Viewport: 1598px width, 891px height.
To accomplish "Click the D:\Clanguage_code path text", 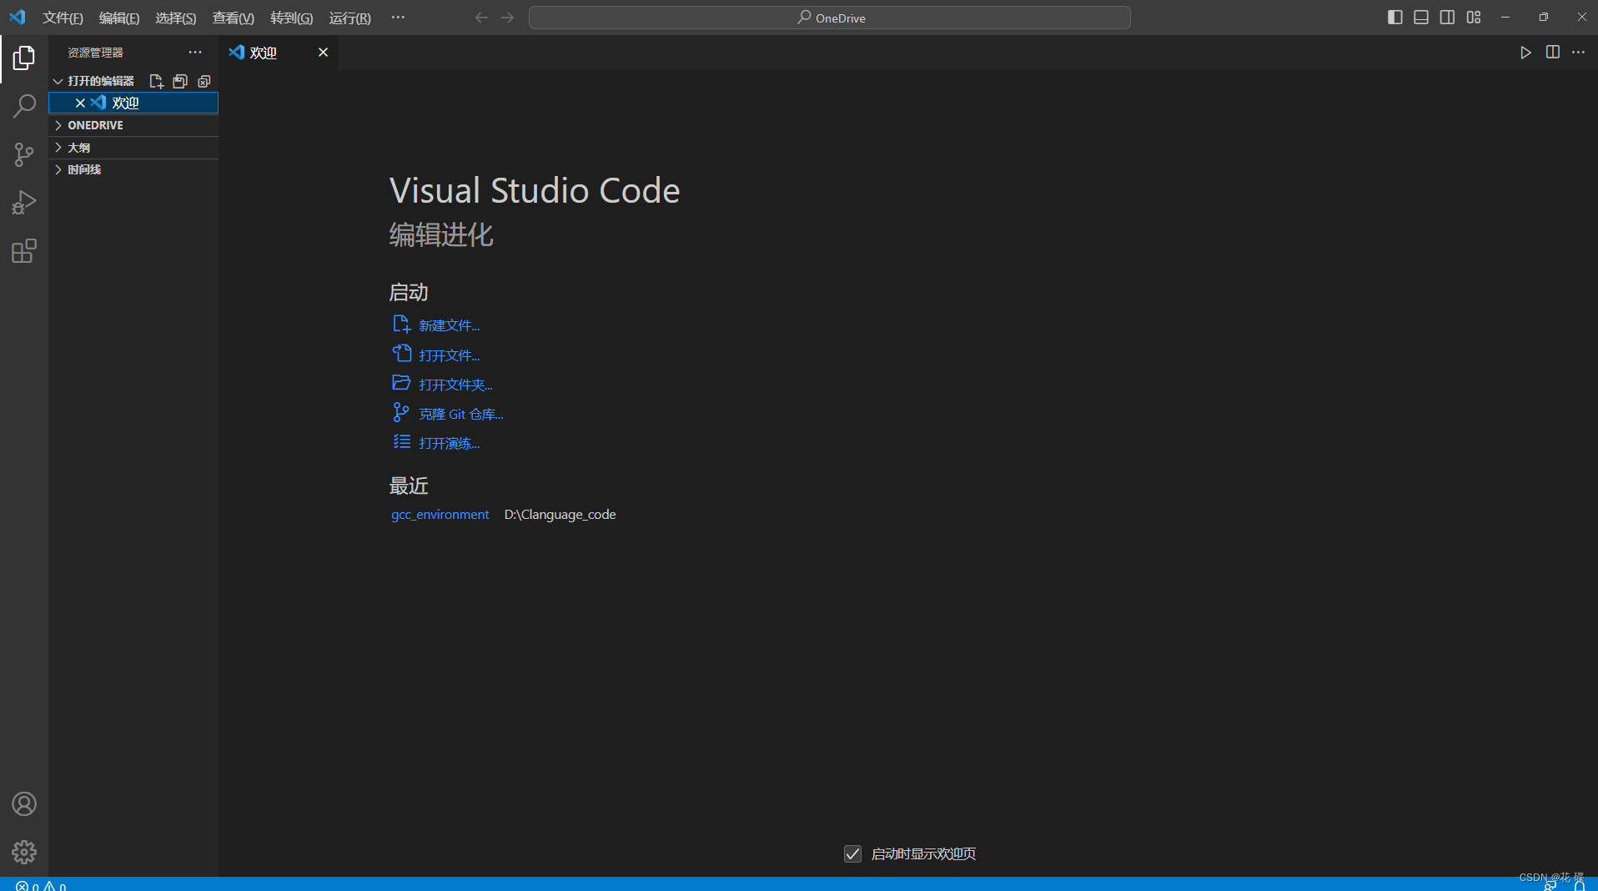I will click(560, 514).
